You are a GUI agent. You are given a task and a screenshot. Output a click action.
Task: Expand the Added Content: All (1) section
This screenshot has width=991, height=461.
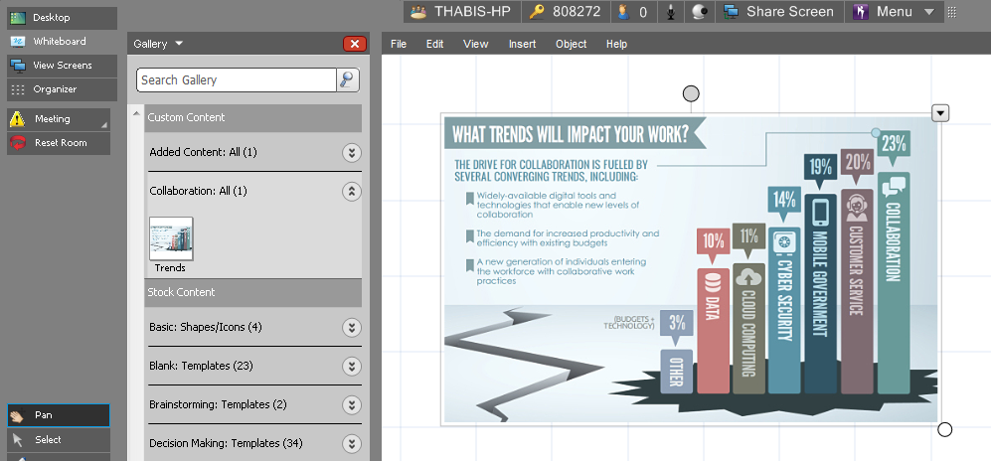pos(351,152)
